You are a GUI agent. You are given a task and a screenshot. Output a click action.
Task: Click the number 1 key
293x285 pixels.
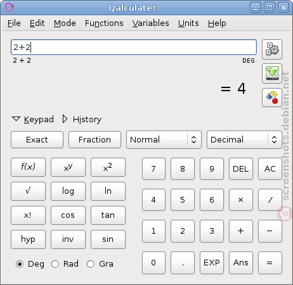point(153,231)
